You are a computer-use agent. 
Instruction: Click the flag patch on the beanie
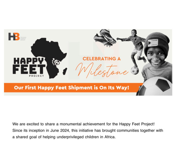[153, 43]
